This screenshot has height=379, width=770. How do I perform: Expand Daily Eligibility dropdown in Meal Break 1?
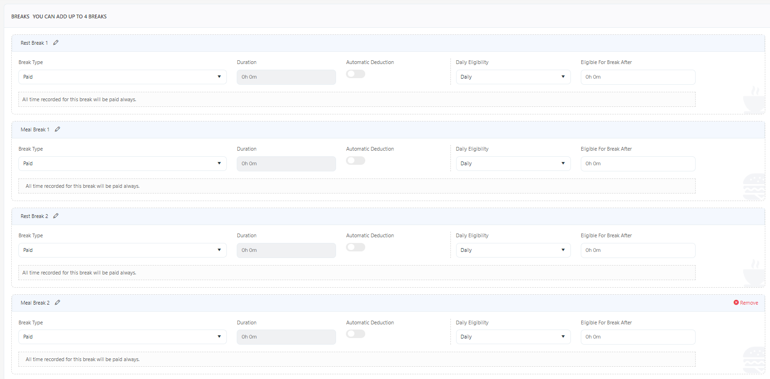[513, 164]
